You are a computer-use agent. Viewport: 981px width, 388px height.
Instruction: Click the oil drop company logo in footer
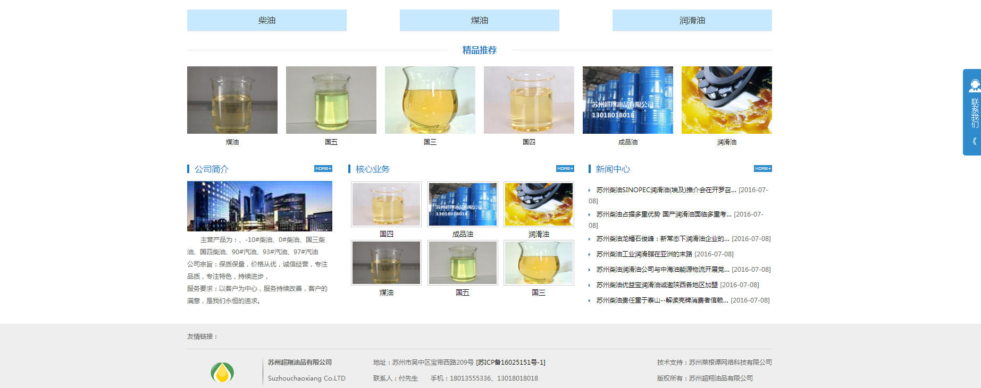tap(222, 373)
